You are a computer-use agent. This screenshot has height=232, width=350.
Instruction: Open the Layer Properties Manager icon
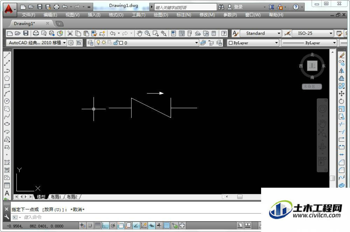click(x=90, y=43)
